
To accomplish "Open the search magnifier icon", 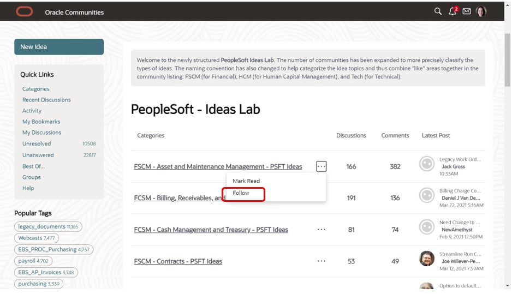I will 438,11.
